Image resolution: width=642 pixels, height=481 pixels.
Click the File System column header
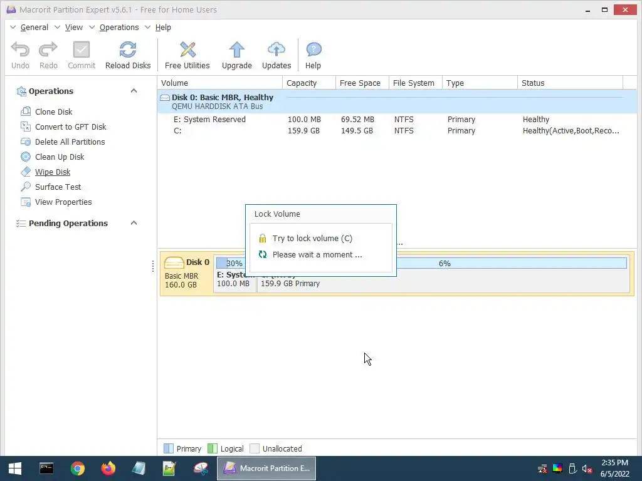(x=415, y=83)
